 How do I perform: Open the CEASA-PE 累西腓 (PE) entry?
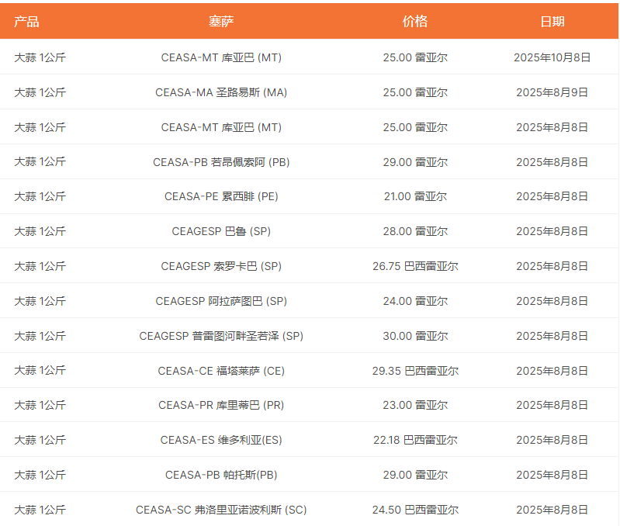[x=221, y=196]
